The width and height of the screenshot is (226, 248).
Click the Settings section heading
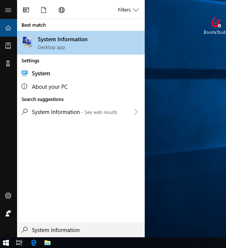coord(30,61)
